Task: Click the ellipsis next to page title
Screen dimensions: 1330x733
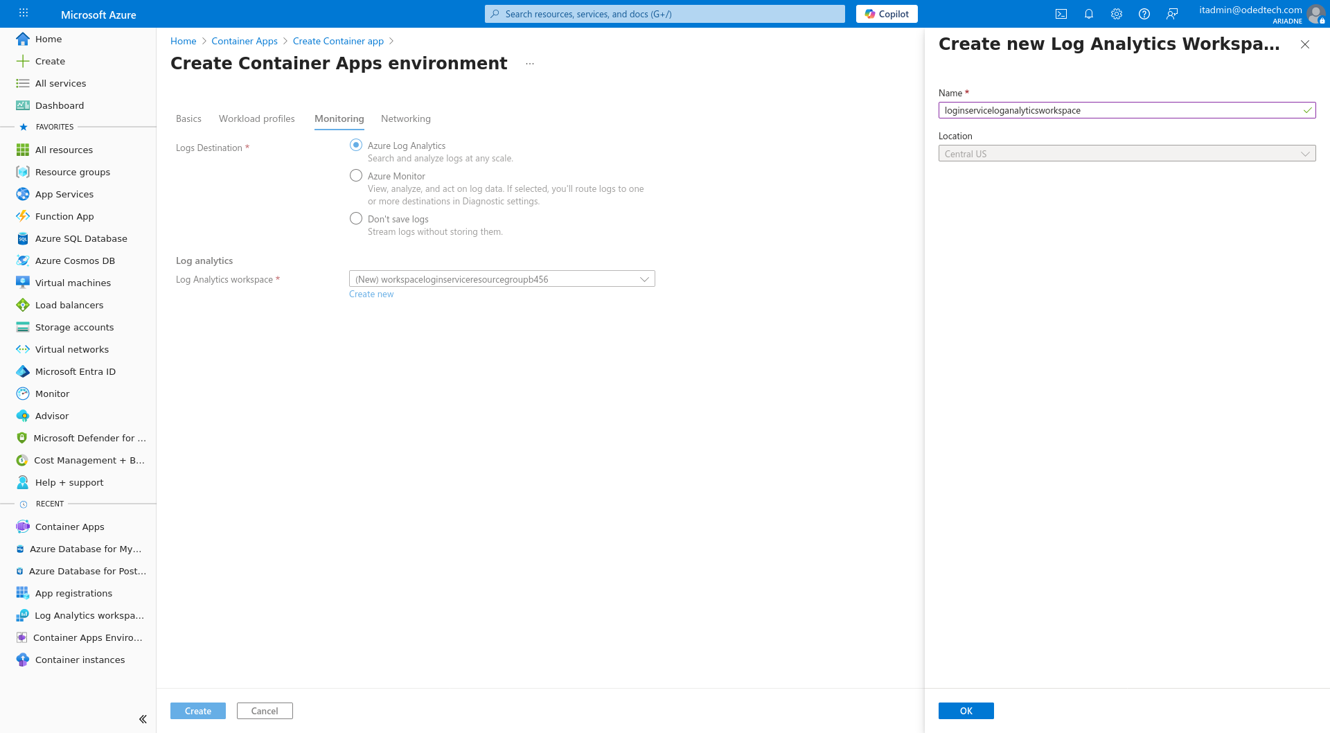Action: (530, 64)
